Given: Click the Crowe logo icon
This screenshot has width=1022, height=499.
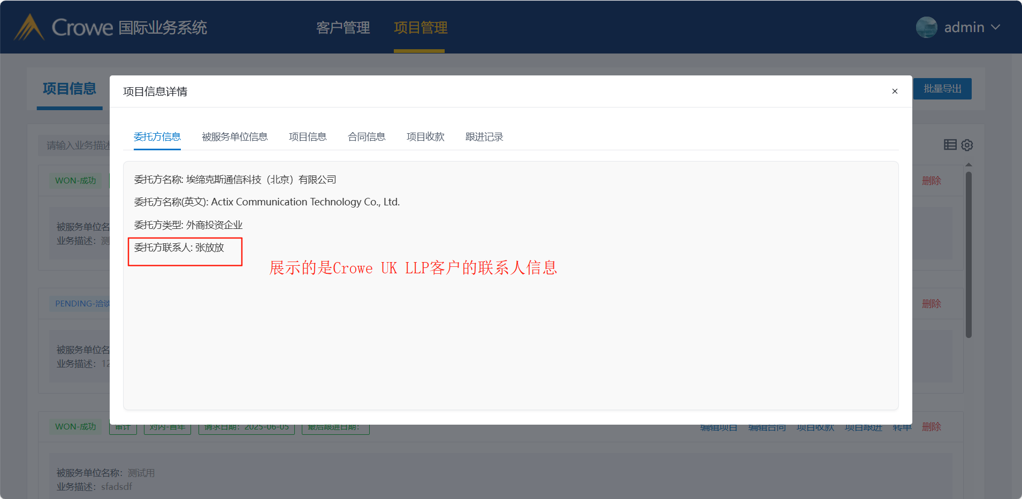Looking at the screenshot, I should (x=29, y=27).
